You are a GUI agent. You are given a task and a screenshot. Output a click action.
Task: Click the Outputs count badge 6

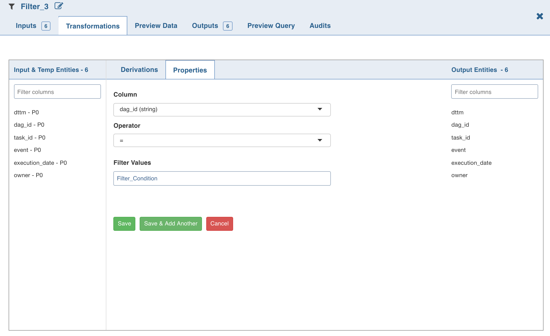pyautogui.click(x=228, y=26)
